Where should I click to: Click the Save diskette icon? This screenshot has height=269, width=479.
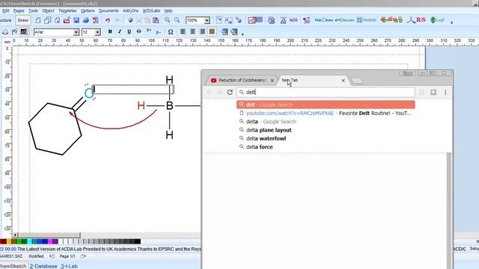tap(76, 20)
